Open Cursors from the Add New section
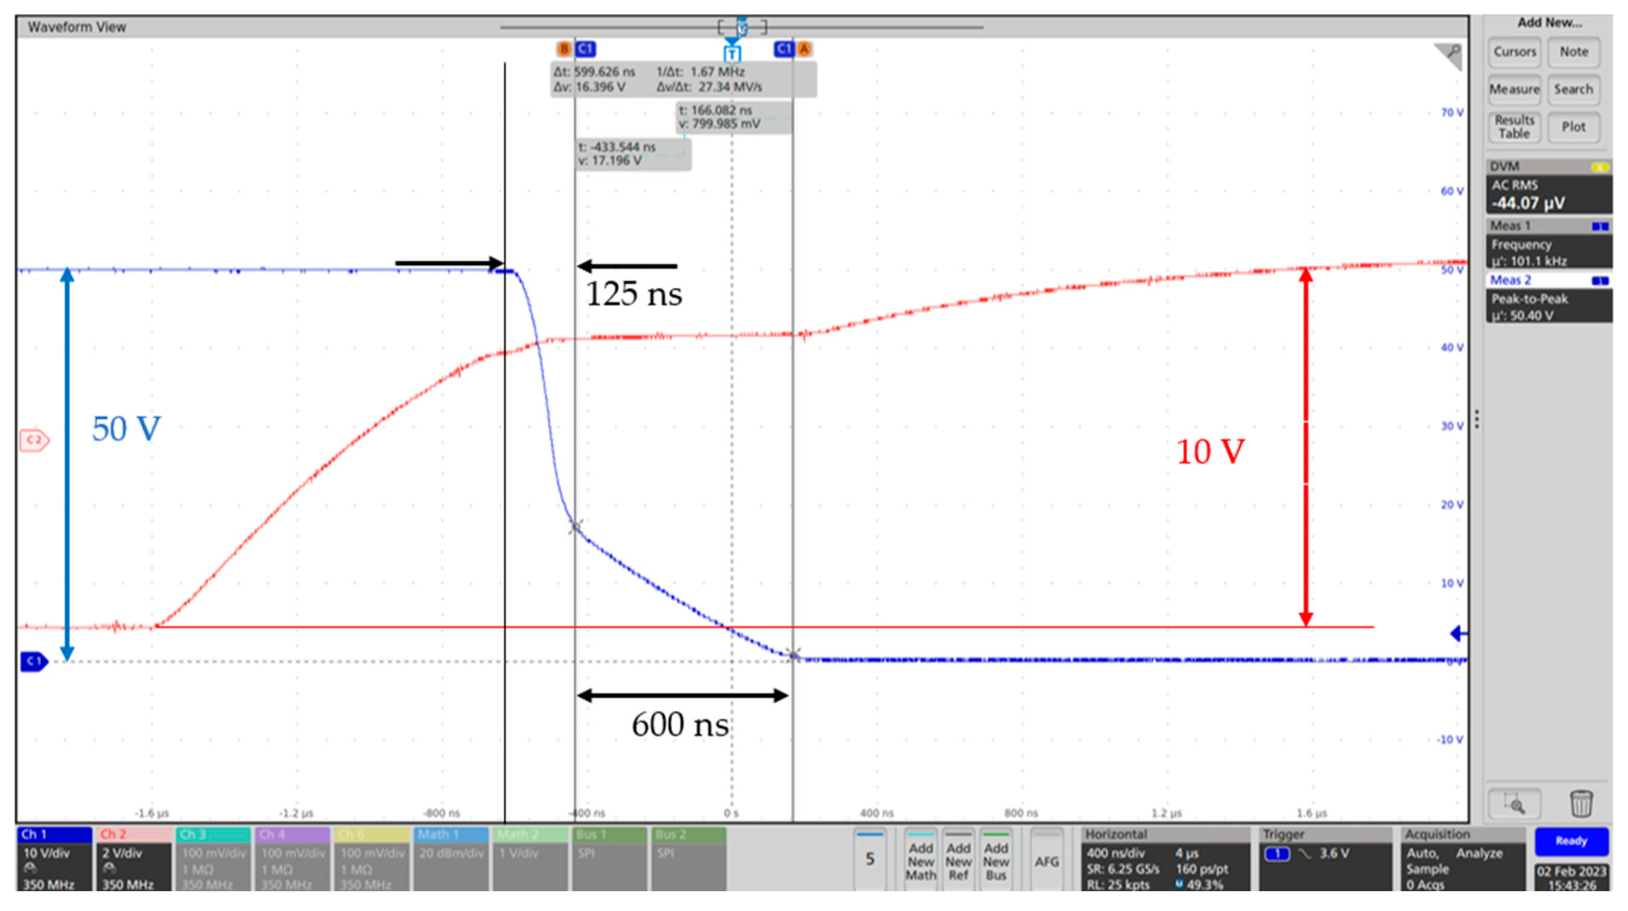 1514,52
